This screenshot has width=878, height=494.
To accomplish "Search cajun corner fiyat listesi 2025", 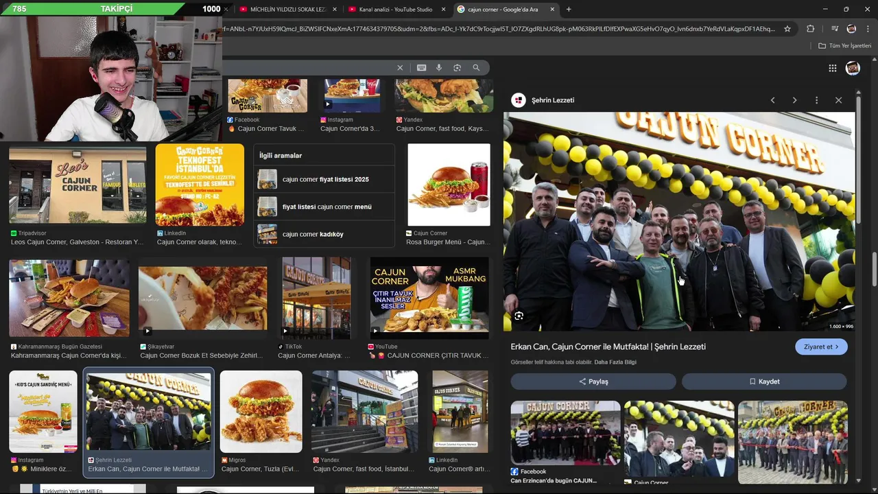I will pos(324,179).
